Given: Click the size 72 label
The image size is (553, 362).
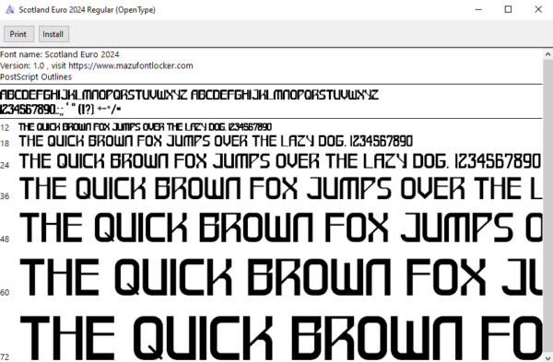Looking at the screenshot, I should click(5, 356).
